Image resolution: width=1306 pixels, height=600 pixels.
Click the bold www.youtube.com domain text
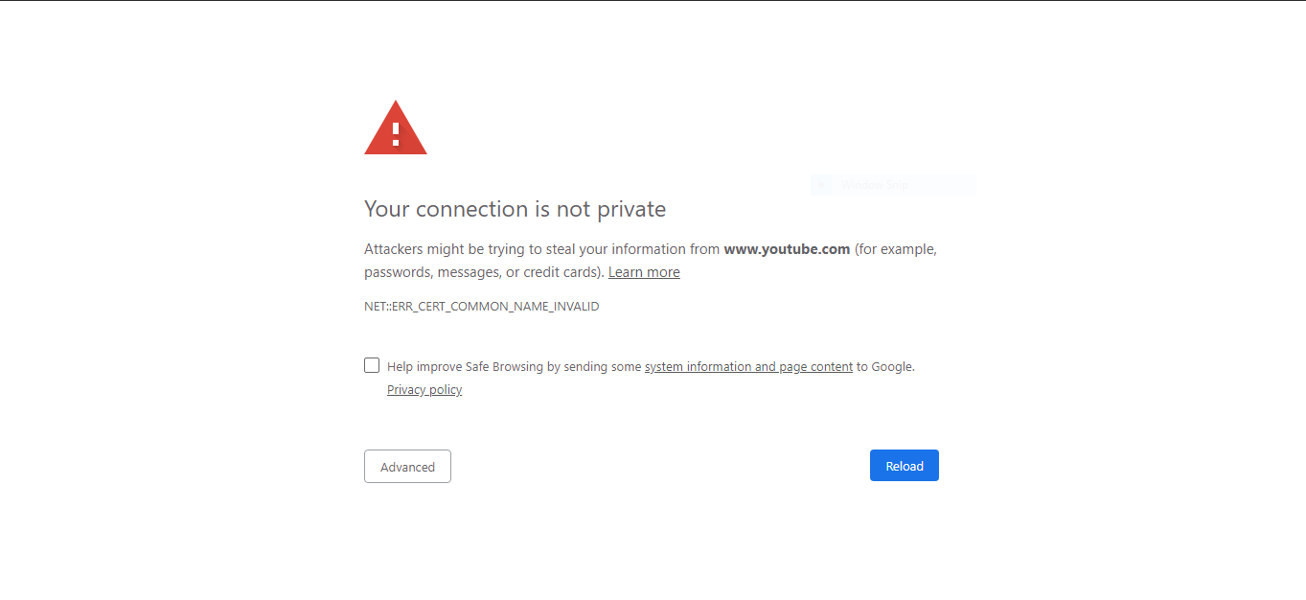click(787, 249)
